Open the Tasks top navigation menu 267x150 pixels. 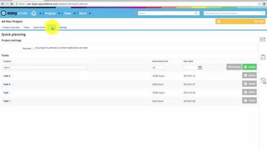coord(68,13)
